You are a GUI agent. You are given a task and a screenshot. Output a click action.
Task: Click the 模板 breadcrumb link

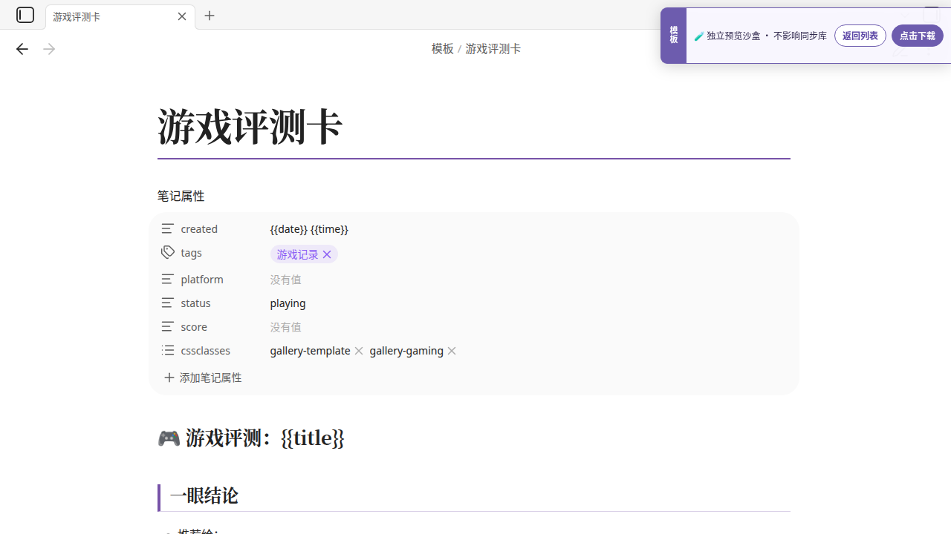click(x=442, y=49)
